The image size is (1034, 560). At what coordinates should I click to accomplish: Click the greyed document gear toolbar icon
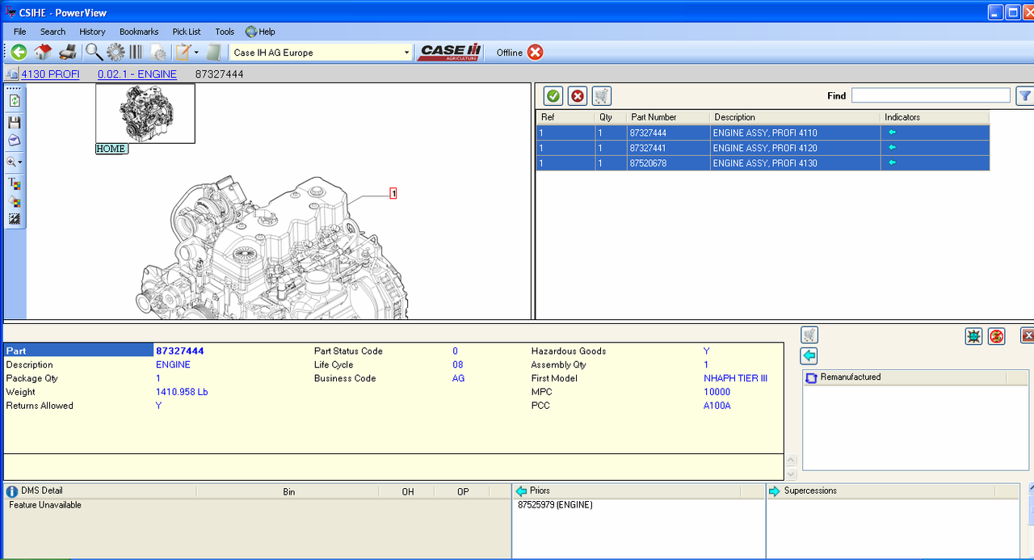click(158, 53)
